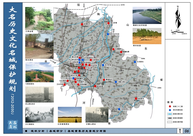Open the 隋唐大运河故道 river photo
This screenshot has height=136, width=193.
pos(147,15)
